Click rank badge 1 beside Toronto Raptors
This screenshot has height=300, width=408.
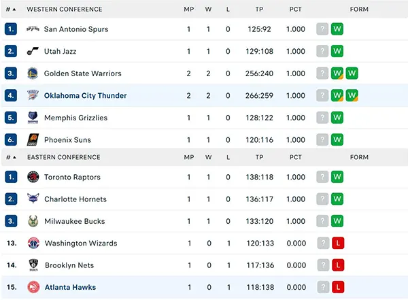click(10, 177)
